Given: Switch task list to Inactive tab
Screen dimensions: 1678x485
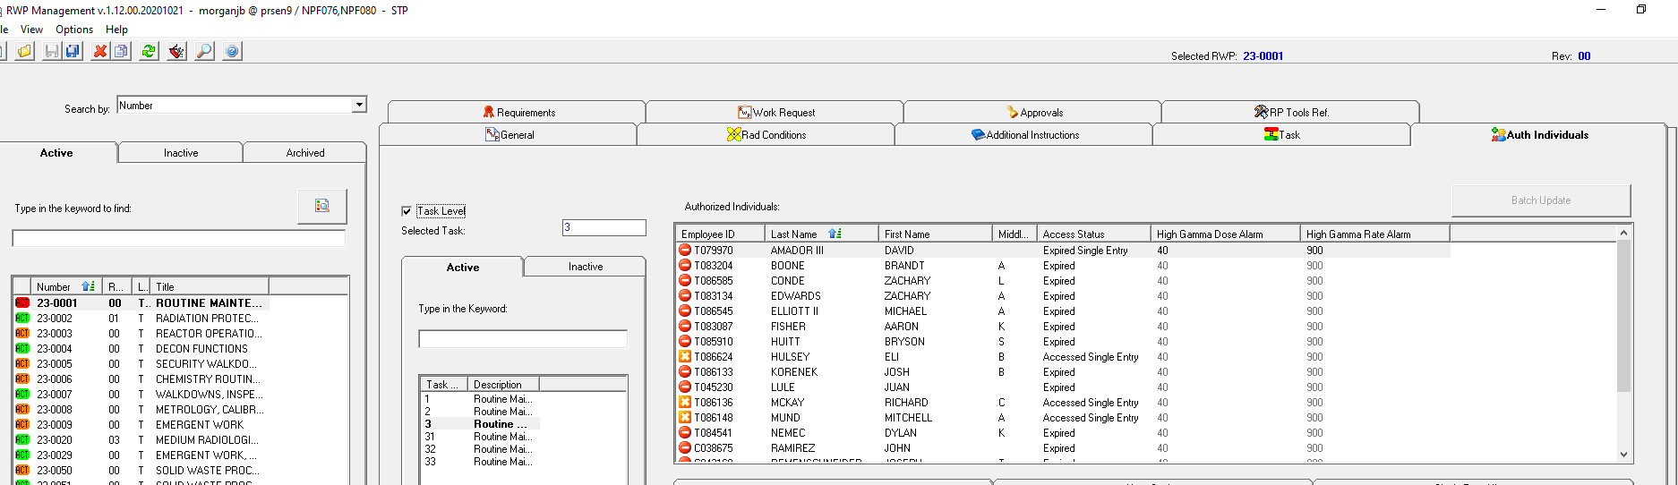Looking at the screenshot, I should tap(585, 267).
